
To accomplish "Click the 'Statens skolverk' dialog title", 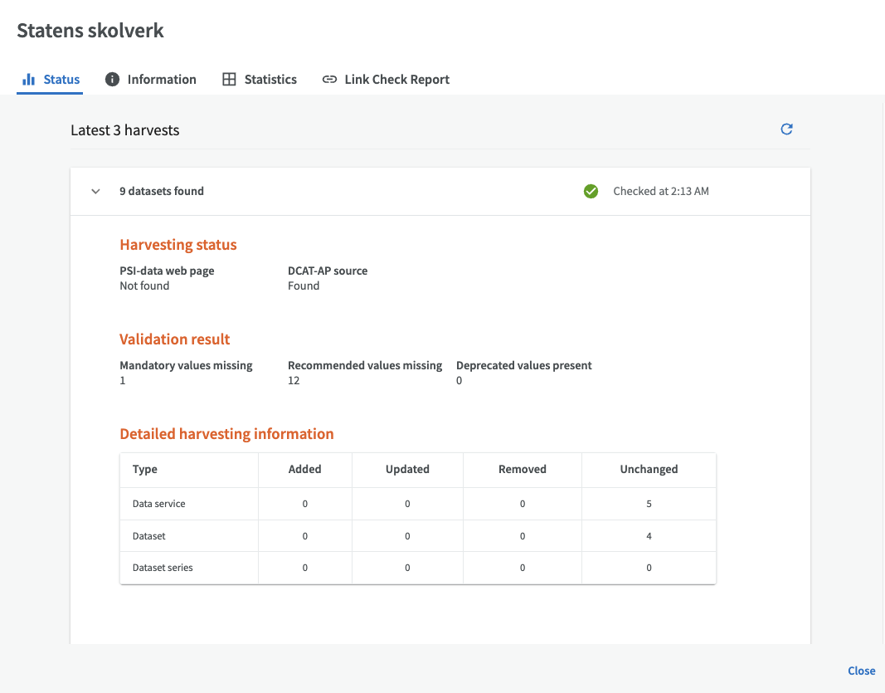I will click(90, 31).
